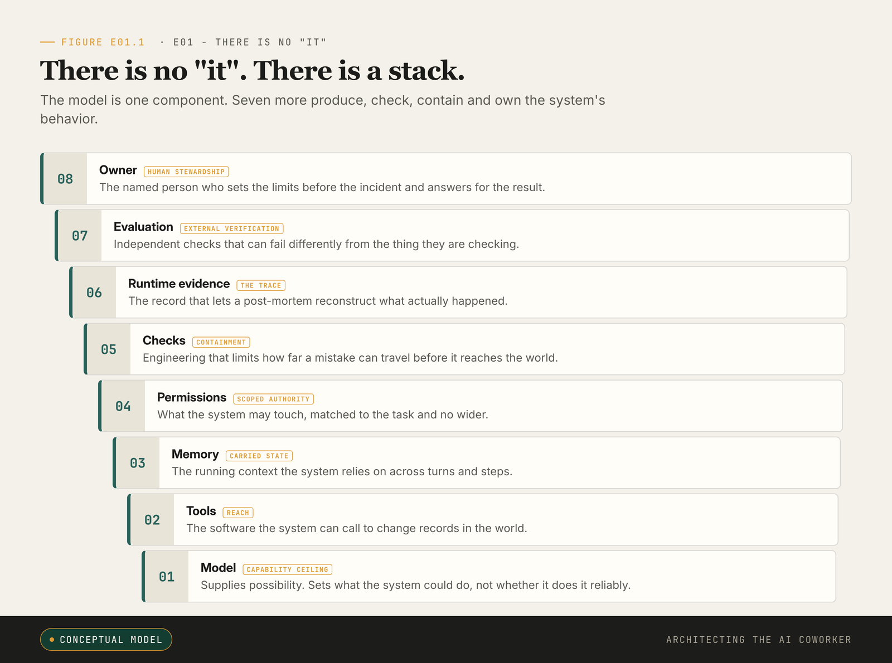
Task: Click the CARRIED STATE tag
Action: (259, 456)
